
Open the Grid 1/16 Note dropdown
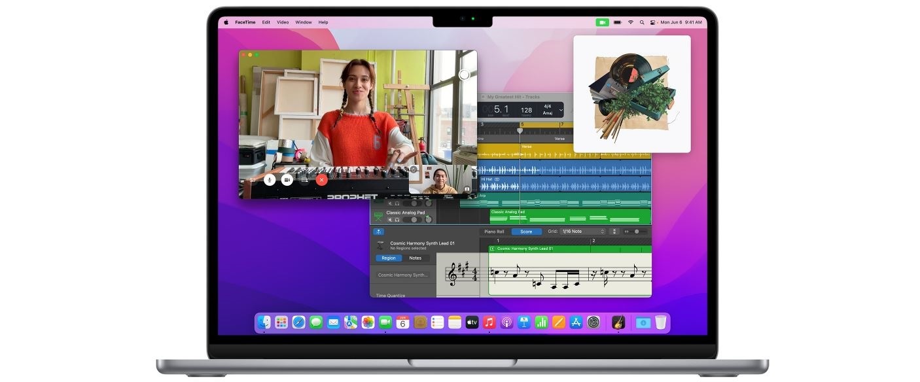coord(583,232)
